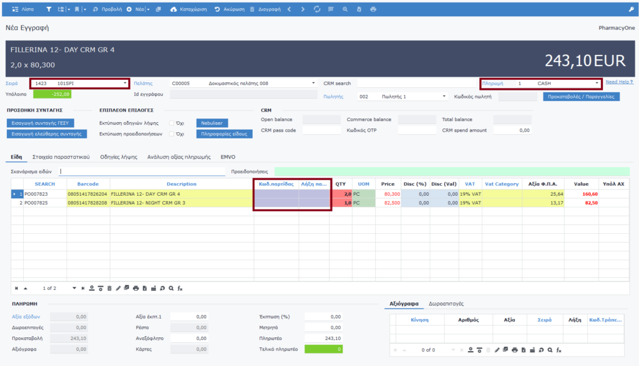
Task: Delete item row using grid trash icon
Action: [110, 288]
